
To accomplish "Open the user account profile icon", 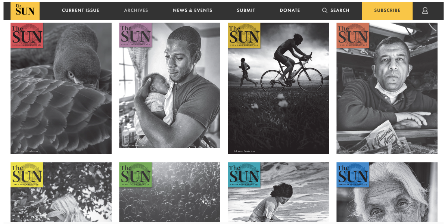I will click(425, 10).
